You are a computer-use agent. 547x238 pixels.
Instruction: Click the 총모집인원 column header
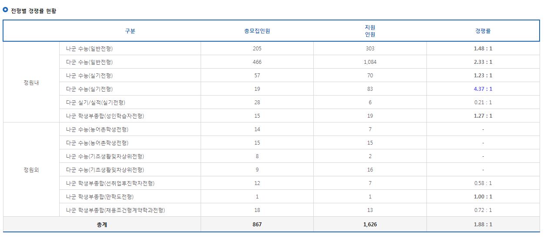coord(257,31)
